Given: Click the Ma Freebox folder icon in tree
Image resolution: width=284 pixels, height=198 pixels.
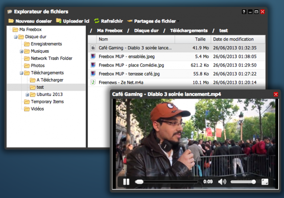Looking at the screenshot, I should [16, 29].
